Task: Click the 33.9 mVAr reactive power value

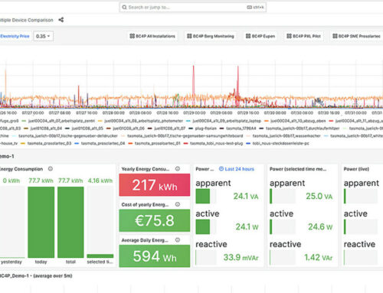Action: click(241, 257)
